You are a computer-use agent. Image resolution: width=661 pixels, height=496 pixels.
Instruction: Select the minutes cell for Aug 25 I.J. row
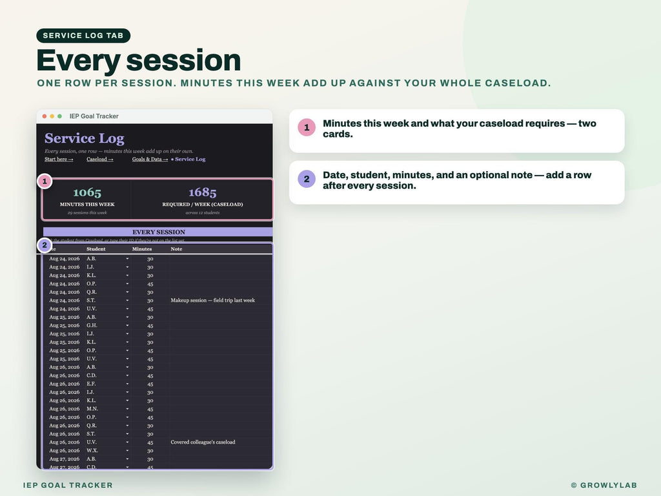click(150, 334)
